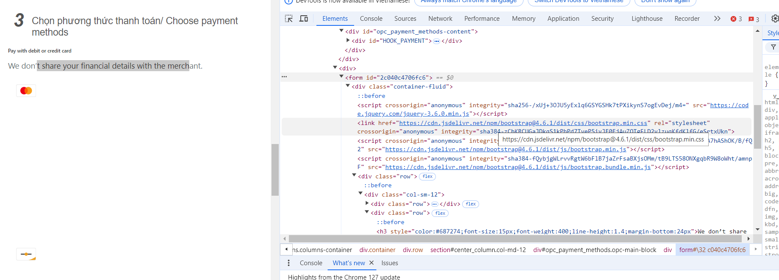Open the Application tab
This screenshot has height=280, width=779.
point(563,19)
